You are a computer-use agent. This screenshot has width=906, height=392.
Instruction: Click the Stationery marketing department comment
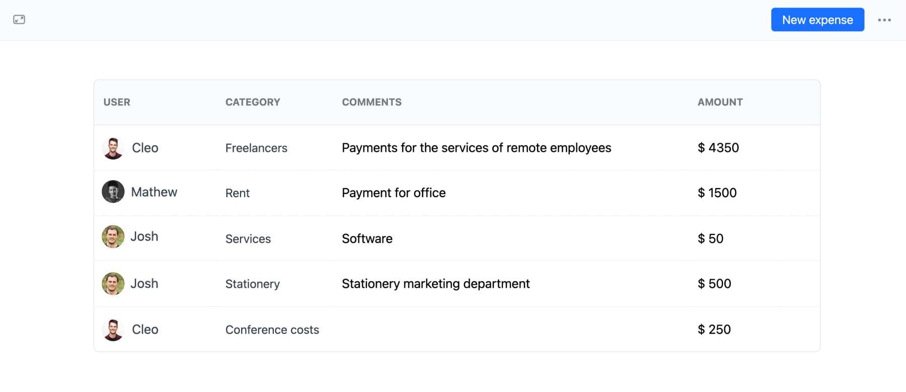point(435,284)
